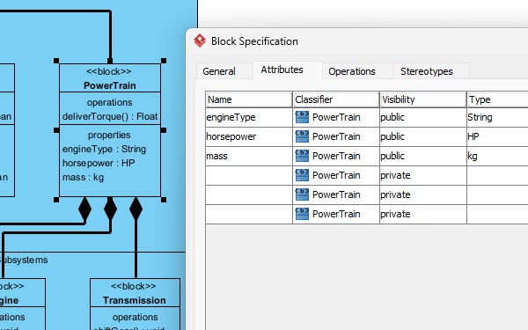Image resolution: width=528 pixels, height=330 pixels.
Task: Click the Block Specification dialog title
Action: click(x=254, y=41)
